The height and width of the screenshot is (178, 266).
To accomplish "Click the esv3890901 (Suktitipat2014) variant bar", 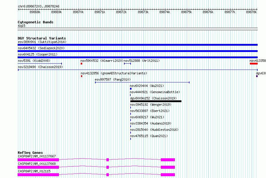I will click(x=137, y=45).
